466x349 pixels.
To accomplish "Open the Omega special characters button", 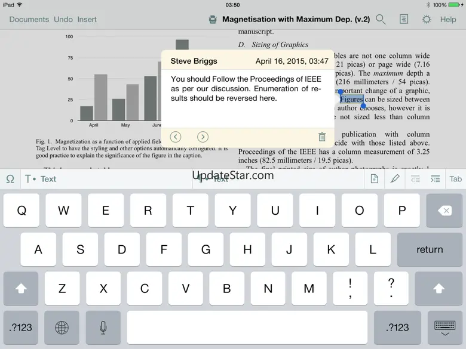I will (10, 179).
